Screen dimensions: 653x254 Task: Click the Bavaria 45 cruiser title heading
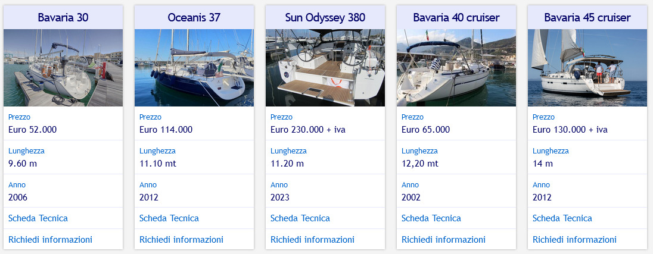(587, 17)
